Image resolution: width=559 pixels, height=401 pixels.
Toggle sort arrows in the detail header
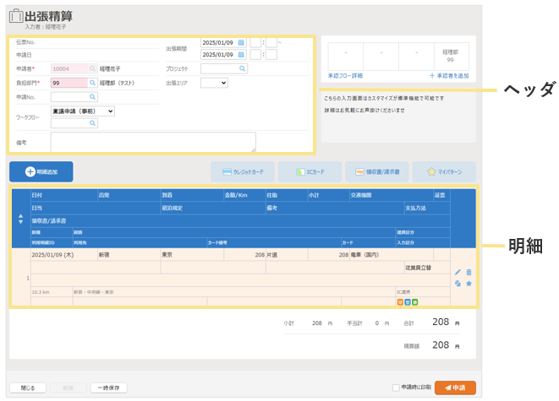point(21,219)
